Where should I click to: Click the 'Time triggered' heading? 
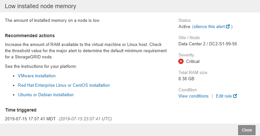(x=21, y=110)
